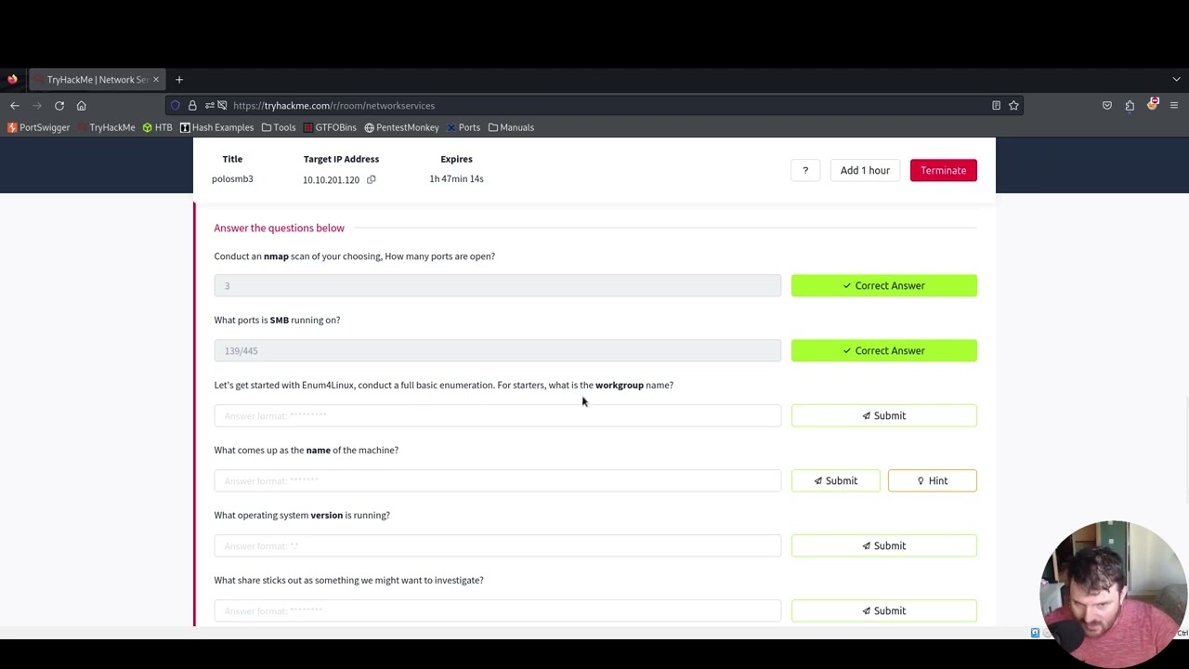This screenshot has height=669, width=1189.
Task: Open a new browser tab
Action: pyautogui.click(x=179, y=80)
